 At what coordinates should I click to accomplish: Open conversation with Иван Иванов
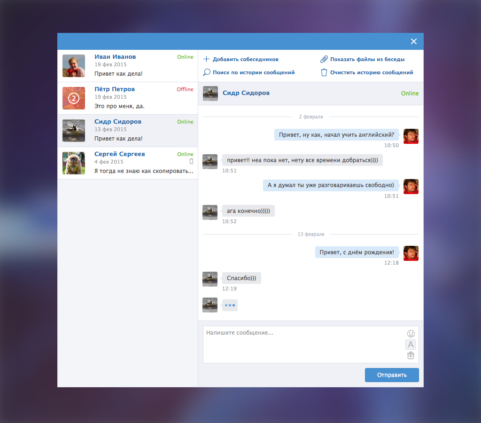point(128,66)
